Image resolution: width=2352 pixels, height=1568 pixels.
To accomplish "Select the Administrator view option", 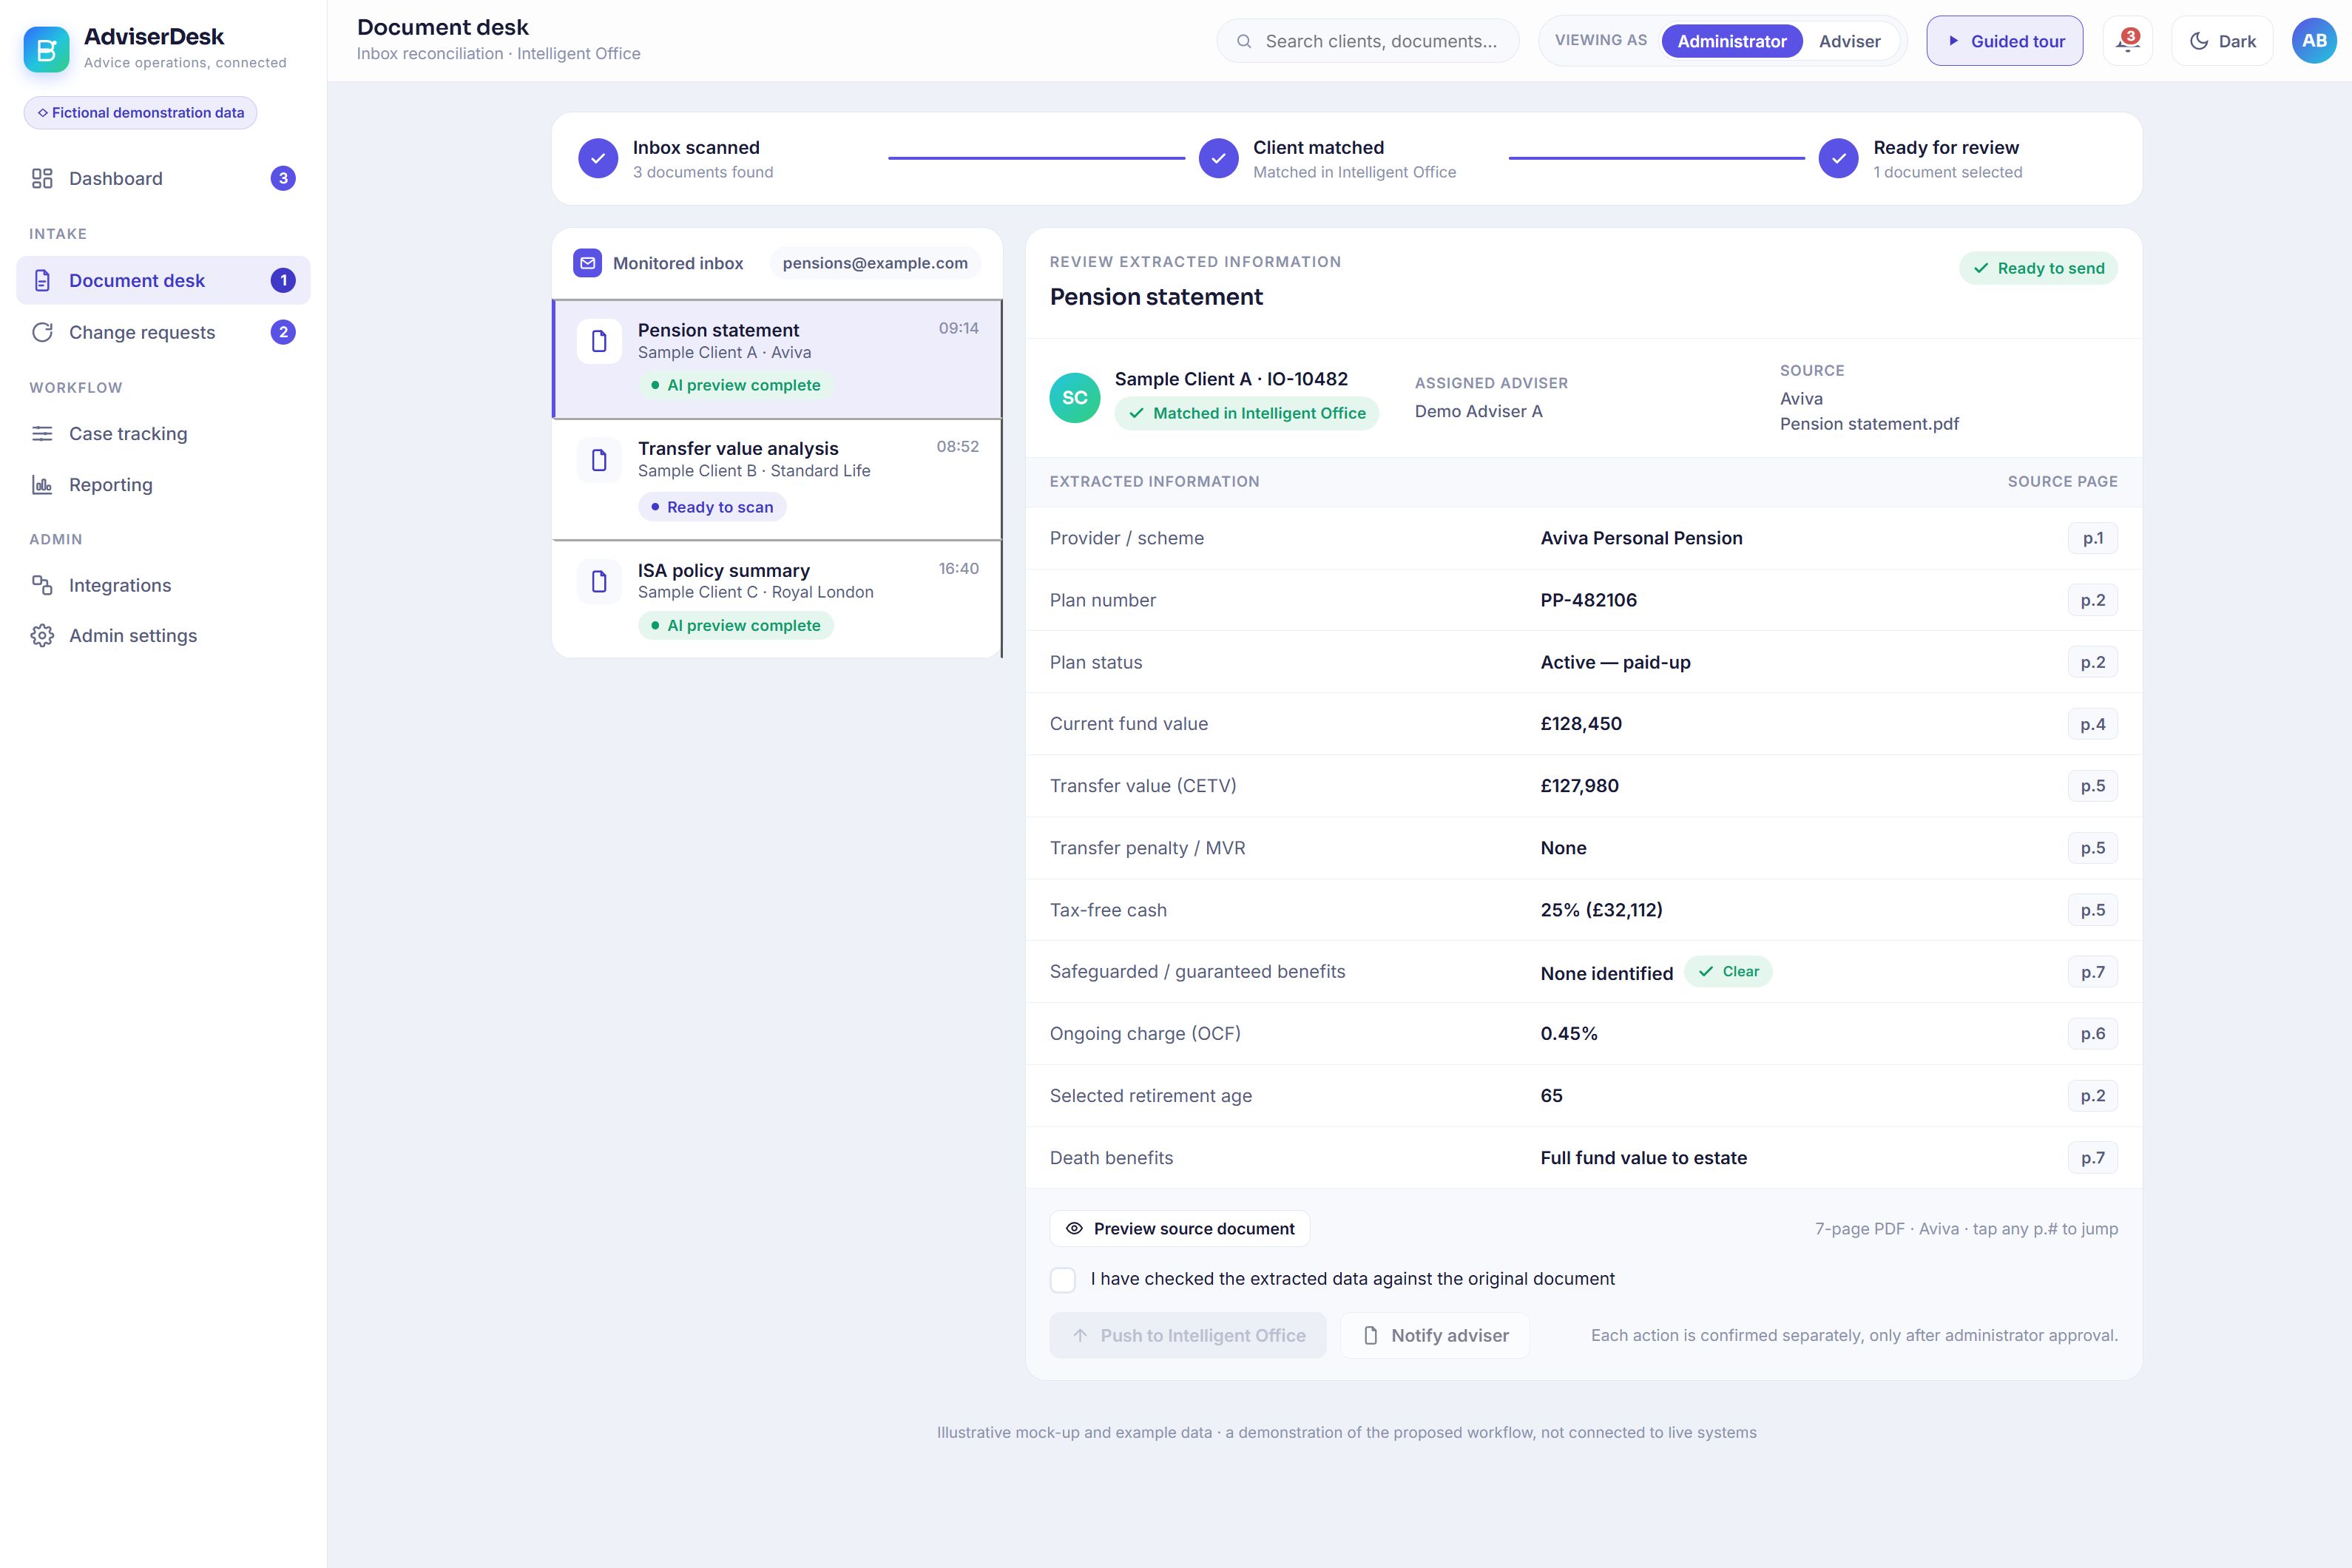I will 1731,41.
